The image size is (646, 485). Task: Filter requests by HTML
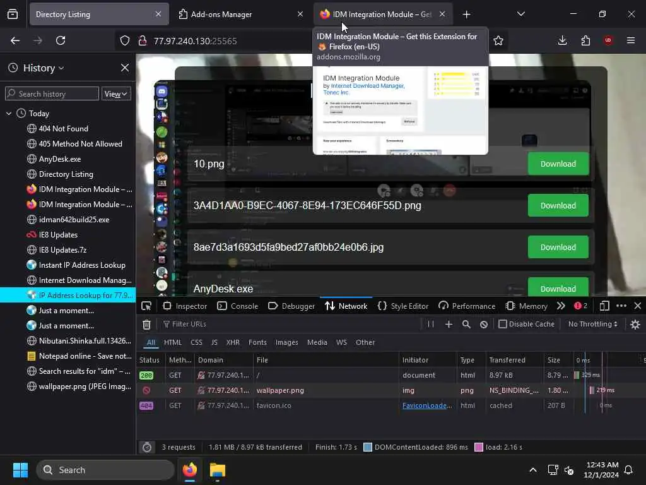coord(173,342)
